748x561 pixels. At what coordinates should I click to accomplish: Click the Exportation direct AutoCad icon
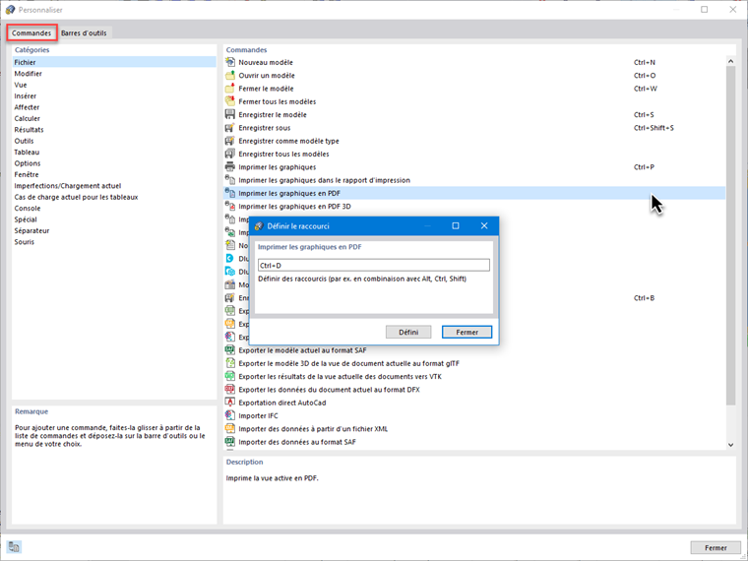click(x=230, y=403)
